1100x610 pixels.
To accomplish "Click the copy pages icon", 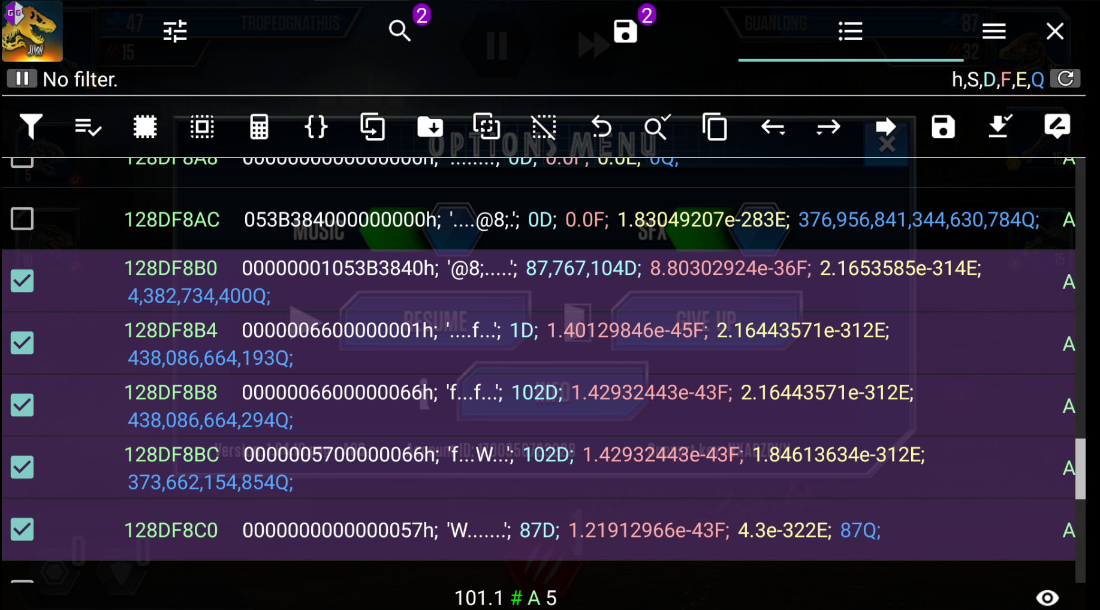I will coord(715,127).
